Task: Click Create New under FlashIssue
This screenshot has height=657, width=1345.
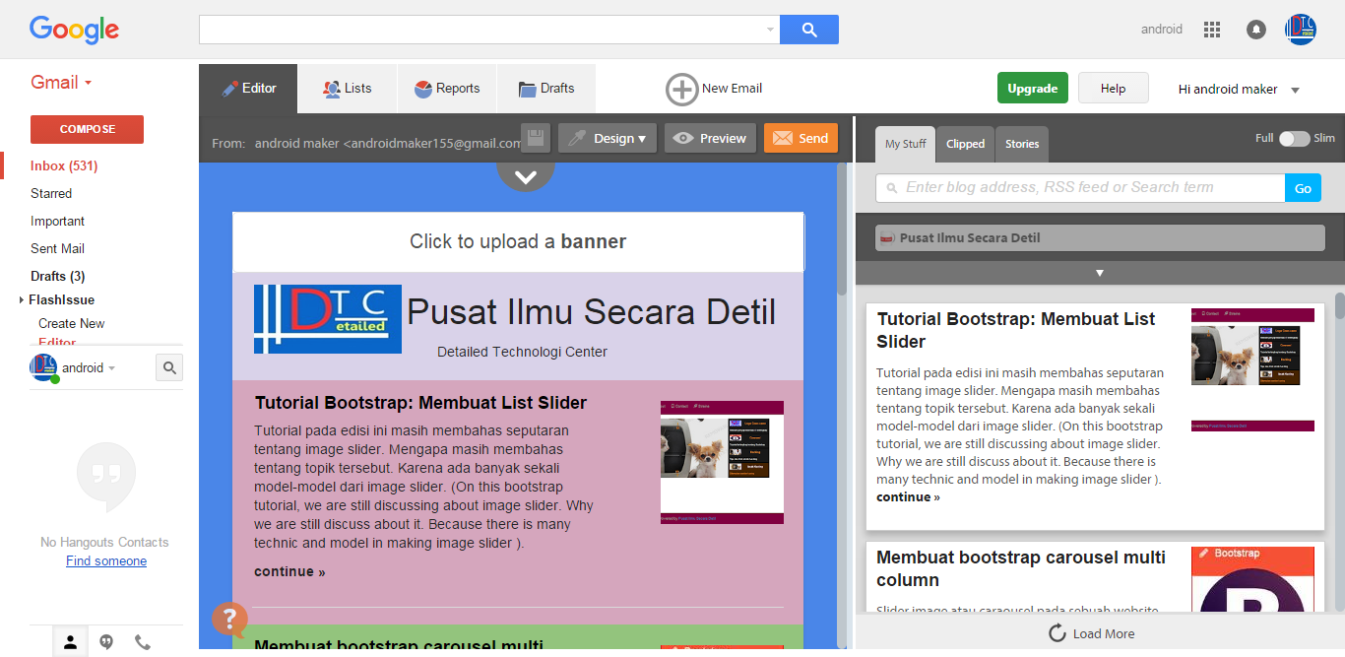Action: point(71,323)
